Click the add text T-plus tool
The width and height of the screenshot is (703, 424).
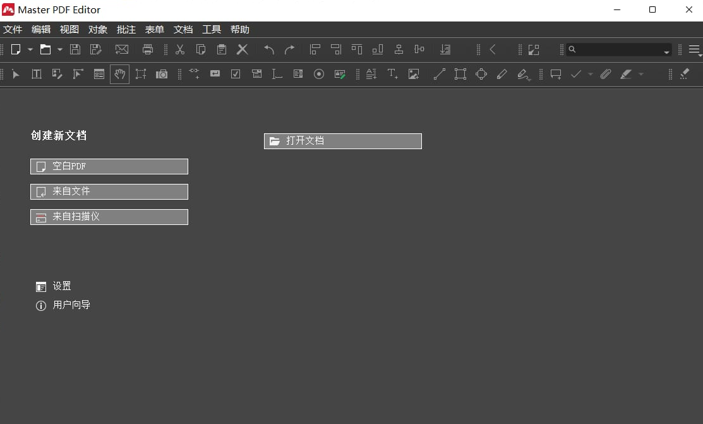point(392,74)
